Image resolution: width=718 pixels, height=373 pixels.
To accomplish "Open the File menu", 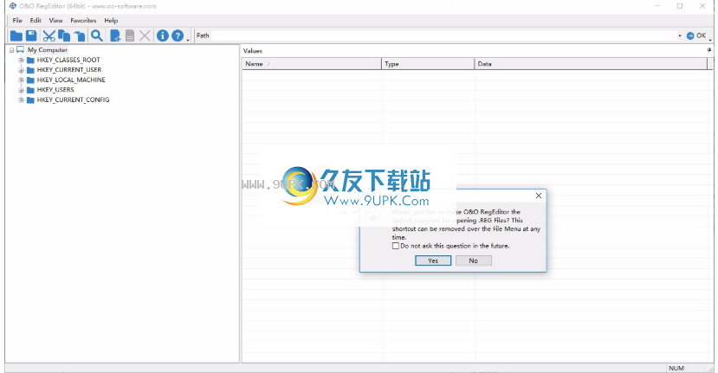I will pos(17,21).
